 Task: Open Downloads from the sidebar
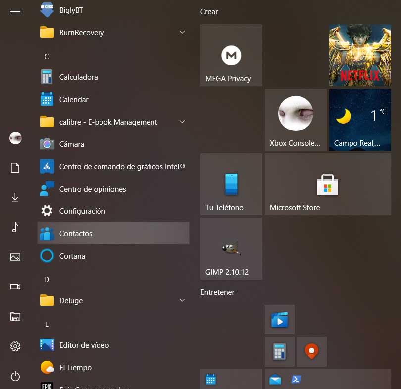click(15, 197)
